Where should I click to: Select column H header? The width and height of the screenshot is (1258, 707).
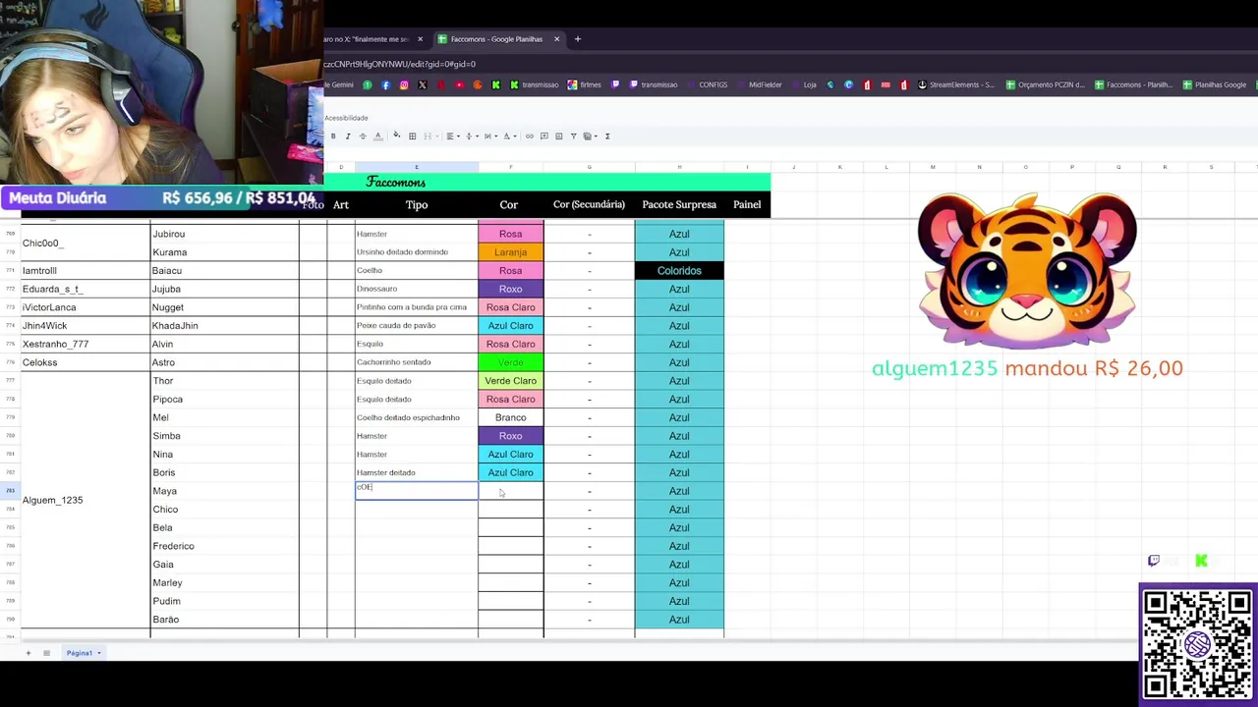679,167
